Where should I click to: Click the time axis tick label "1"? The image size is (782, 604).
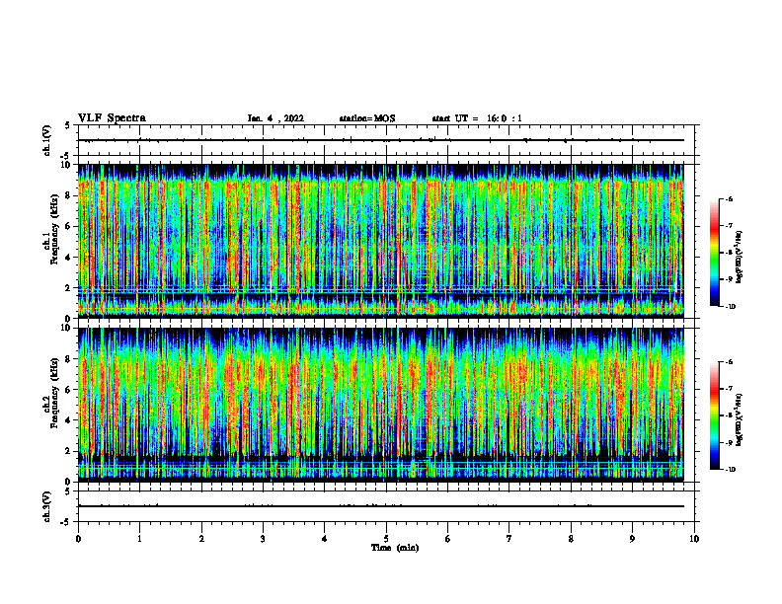(x=139, y=539)
